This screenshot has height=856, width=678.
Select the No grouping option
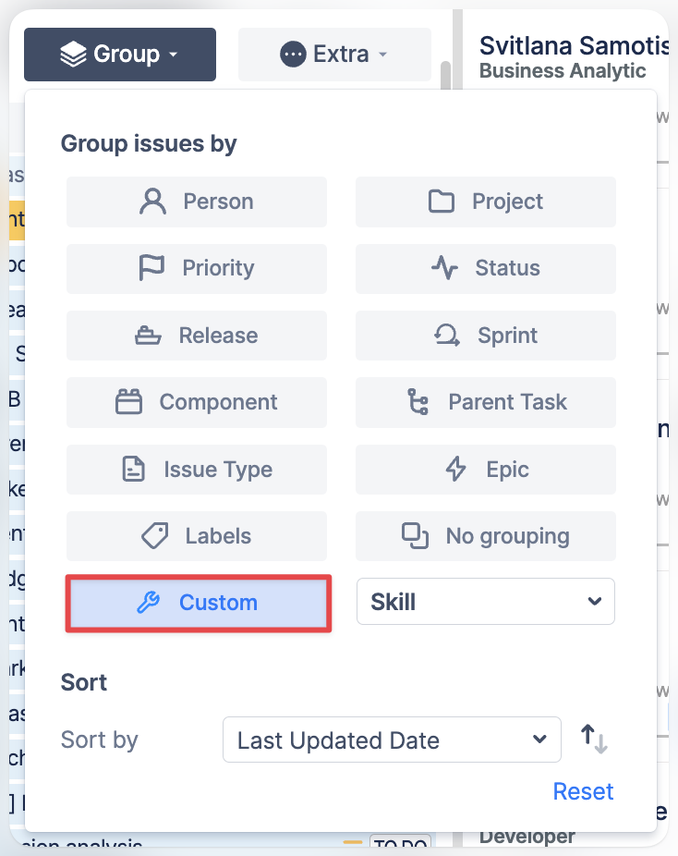486,536
